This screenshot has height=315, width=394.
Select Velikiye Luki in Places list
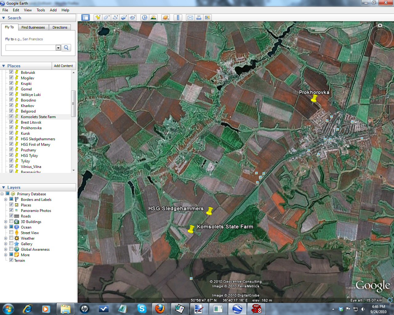(x=31, y=94)
